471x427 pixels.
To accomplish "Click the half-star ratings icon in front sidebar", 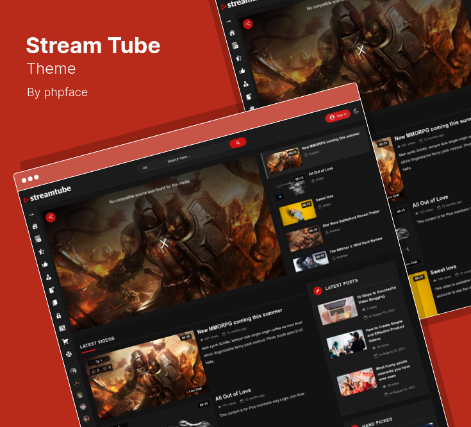I will [42, 251].
